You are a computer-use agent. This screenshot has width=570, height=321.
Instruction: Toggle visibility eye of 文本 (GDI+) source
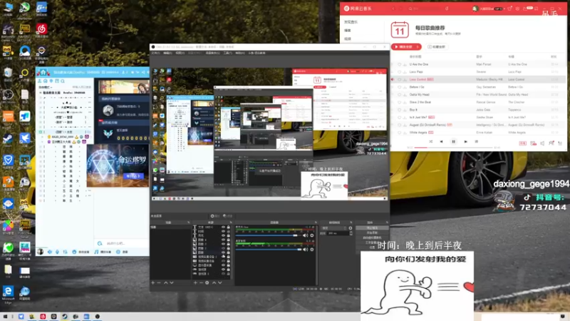pyautogui.click(x=223, y=227)
